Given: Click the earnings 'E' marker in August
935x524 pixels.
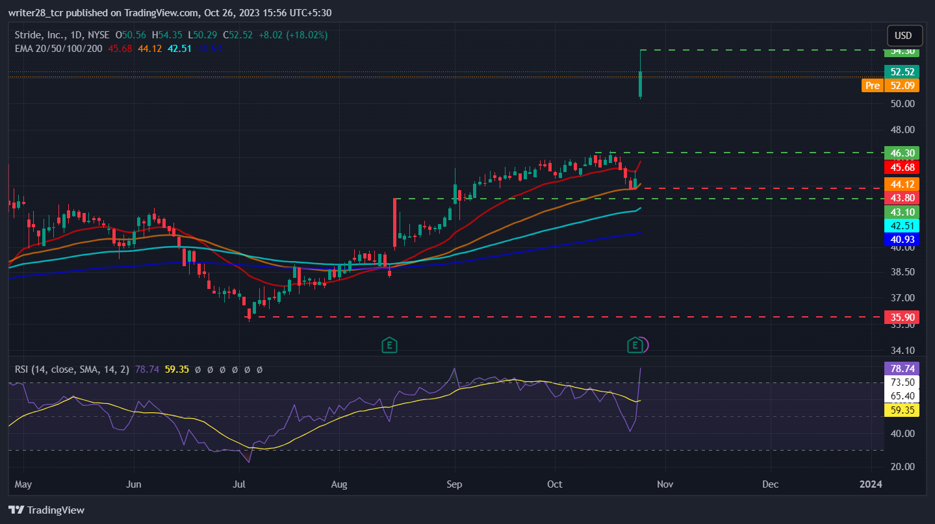Looking at the screenshot, I should (x=389, y=345).
